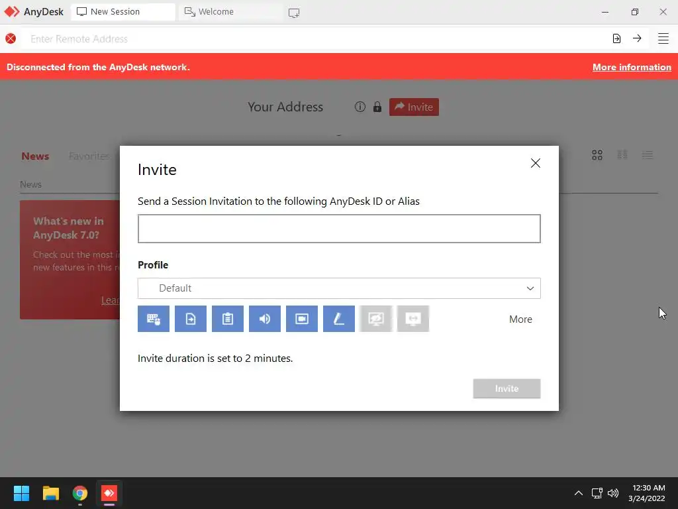Click the red Invite button near Your Address
The width and height of the screenshot is (678, 509).
click(414, 107)
